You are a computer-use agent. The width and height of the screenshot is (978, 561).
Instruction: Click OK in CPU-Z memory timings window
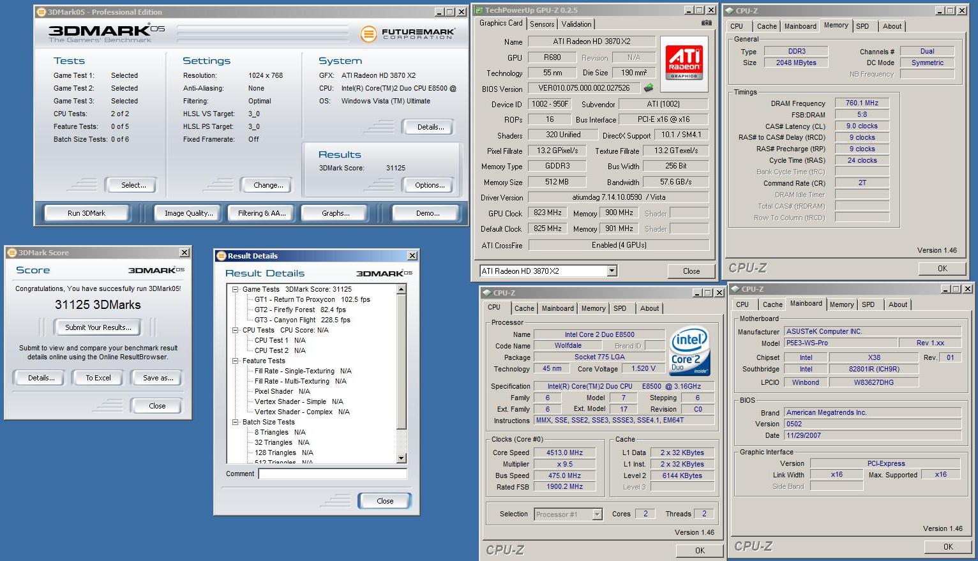point(942,269)
